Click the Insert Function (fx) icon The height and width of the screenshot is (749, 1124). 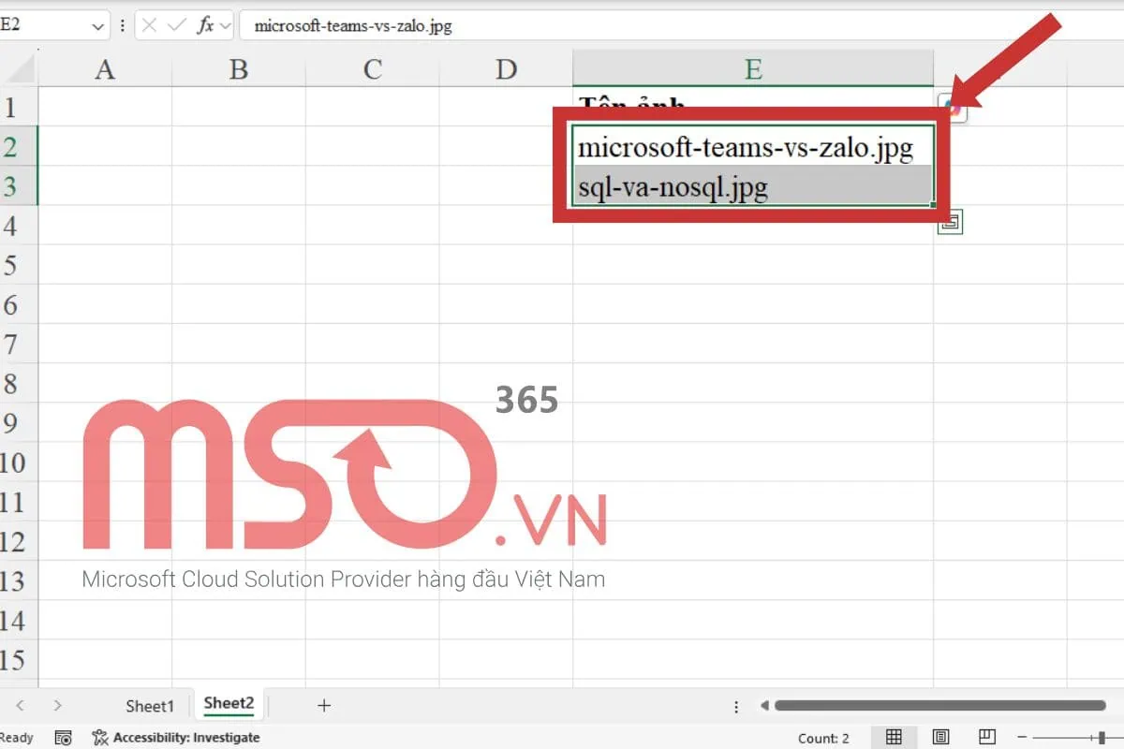coord(205,25)
